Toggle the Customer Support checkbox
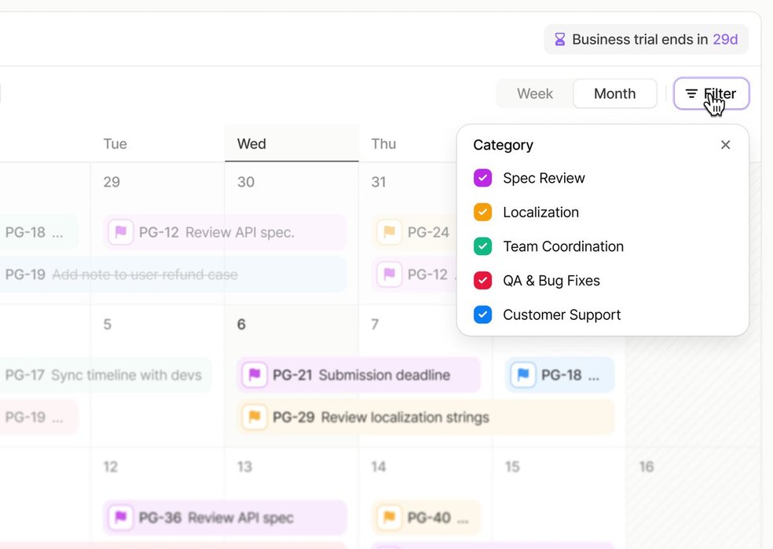The image size is (773, 549). click(482, 315)
